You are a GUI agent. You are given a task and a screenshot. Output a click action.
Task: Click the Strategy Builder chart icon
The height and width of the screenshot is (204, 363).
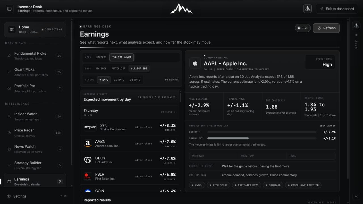coord(9,165)
